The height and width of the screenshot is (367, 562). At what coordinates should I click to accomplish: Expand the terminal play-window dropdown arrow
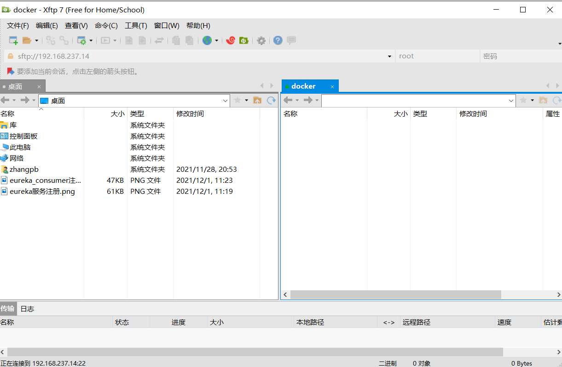click(115, 40)
